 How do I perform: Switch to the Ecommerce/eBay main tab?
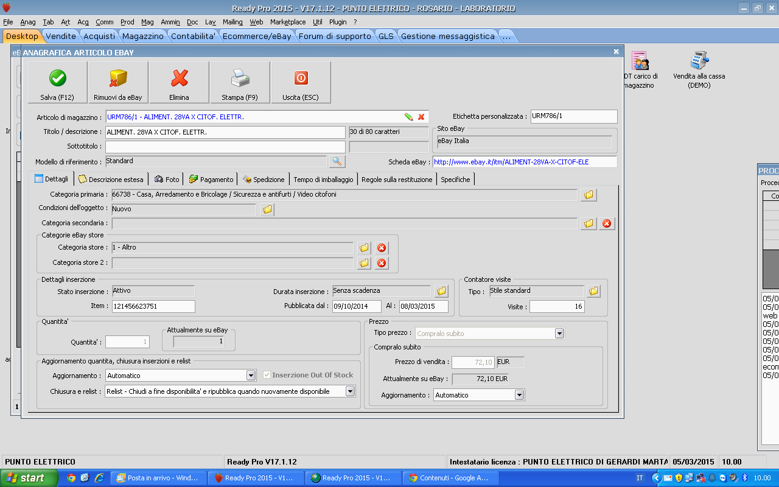click(257, 36)
